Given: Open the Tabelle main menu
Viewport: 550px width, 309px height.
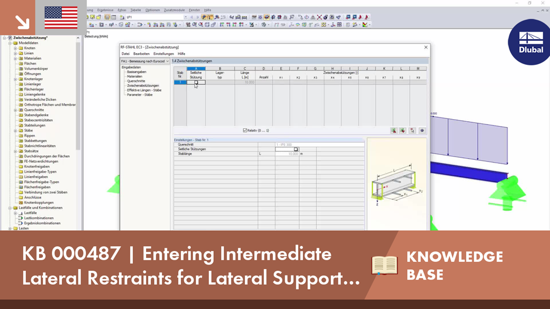Looking at the screenshot, I should click(135, 10).
